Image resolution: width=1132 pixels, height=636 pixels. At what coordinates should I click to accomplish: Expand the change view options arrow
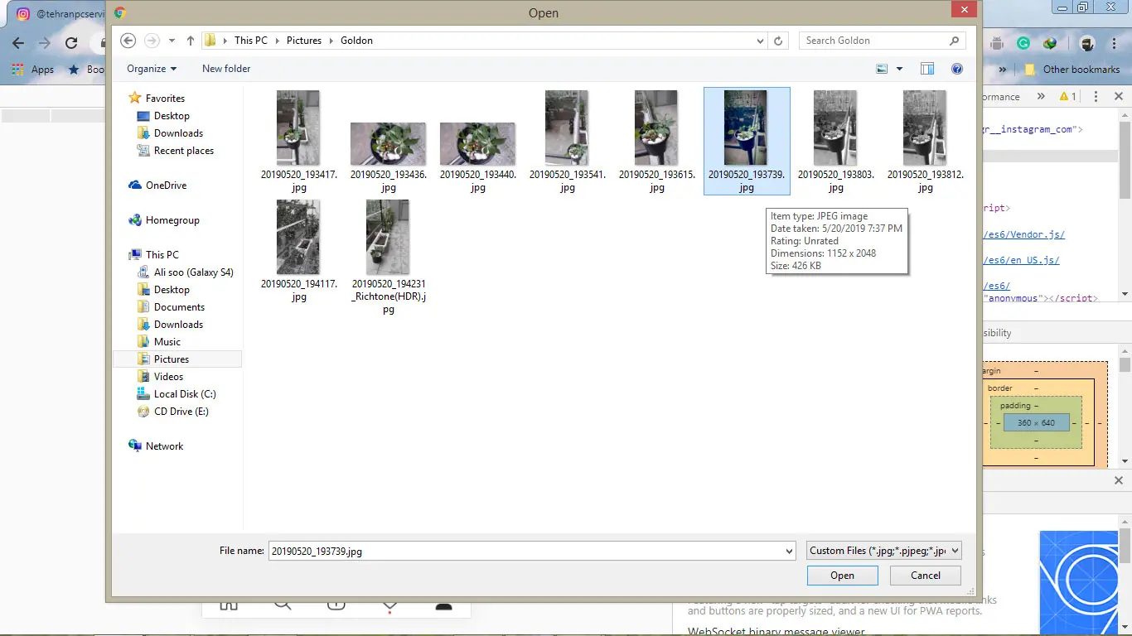click(x=899, y=69)
